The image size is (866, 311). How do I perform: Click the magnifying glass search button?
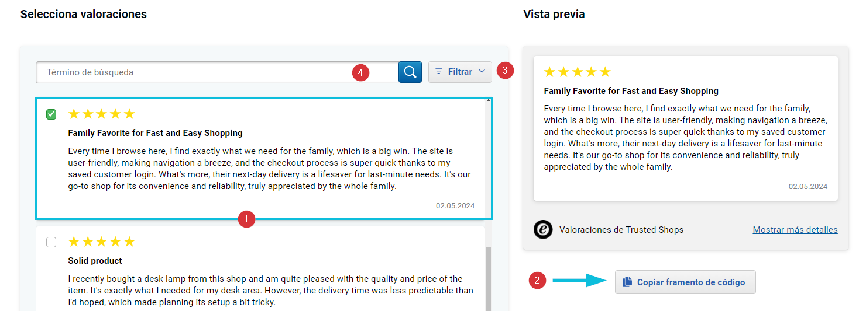410,72
